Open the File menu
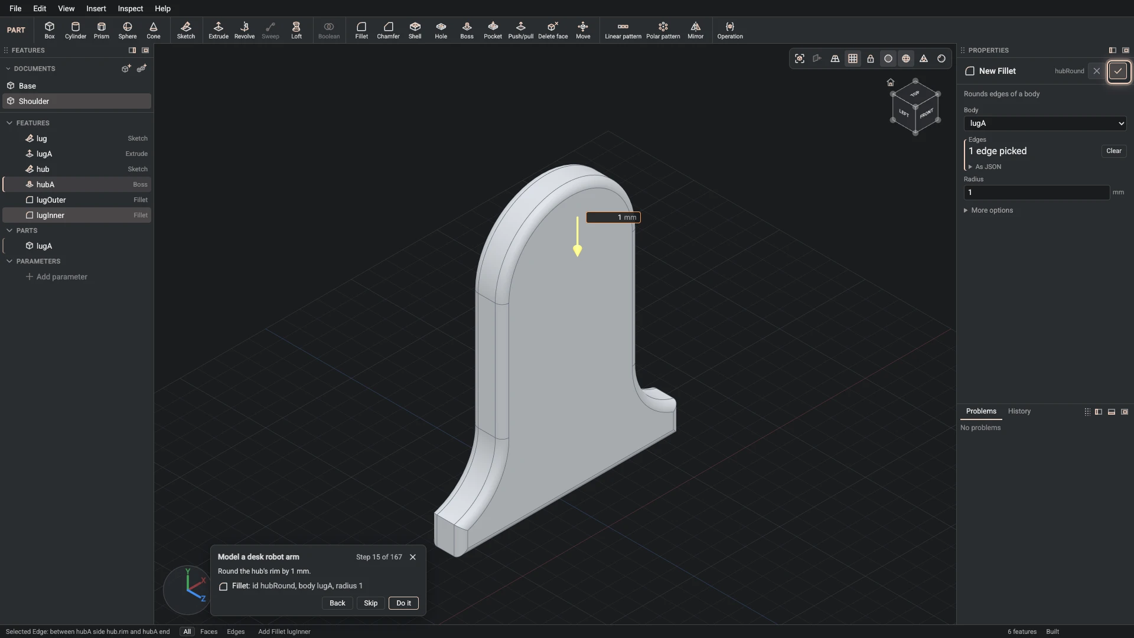The height and width of the screenshot is (638, 1134). 15,8
